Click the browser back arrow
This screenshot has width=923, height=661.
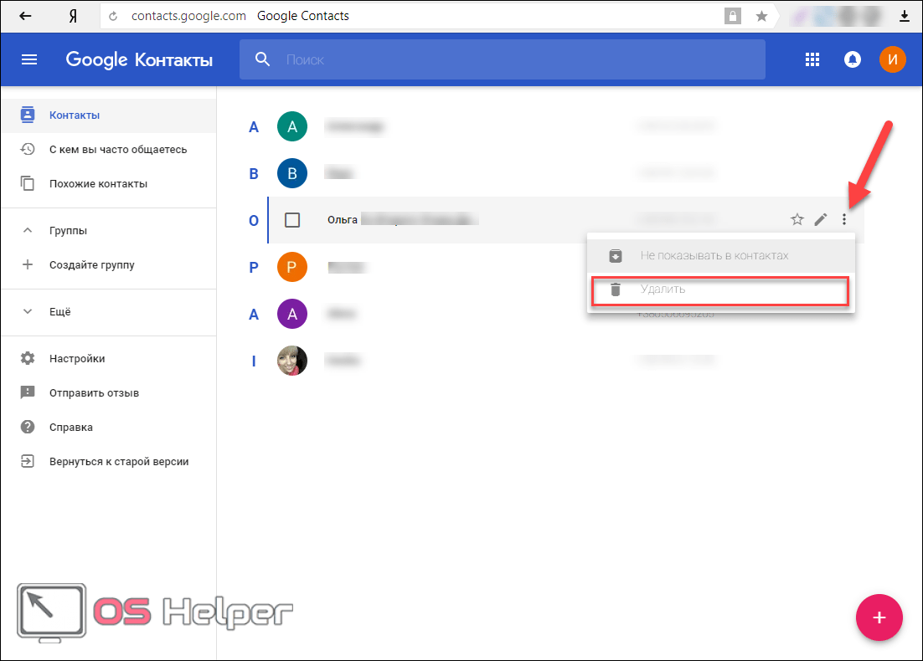[26, 16]
